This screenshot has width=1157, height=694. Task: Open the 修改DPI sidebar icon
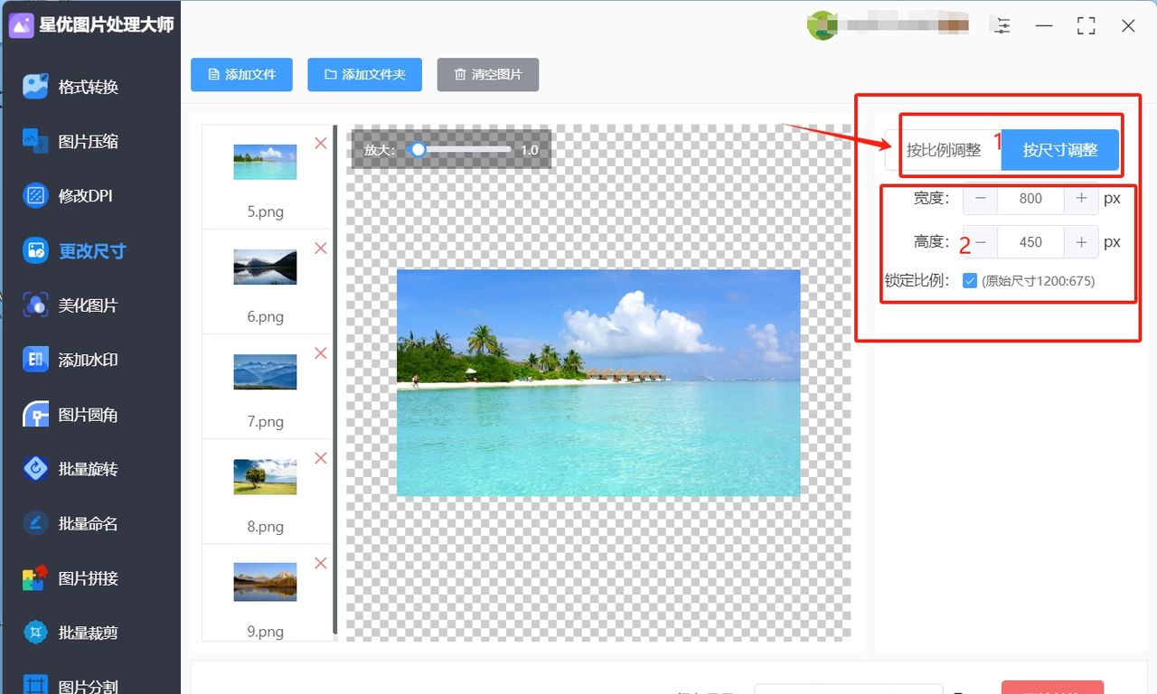(35, 195)
